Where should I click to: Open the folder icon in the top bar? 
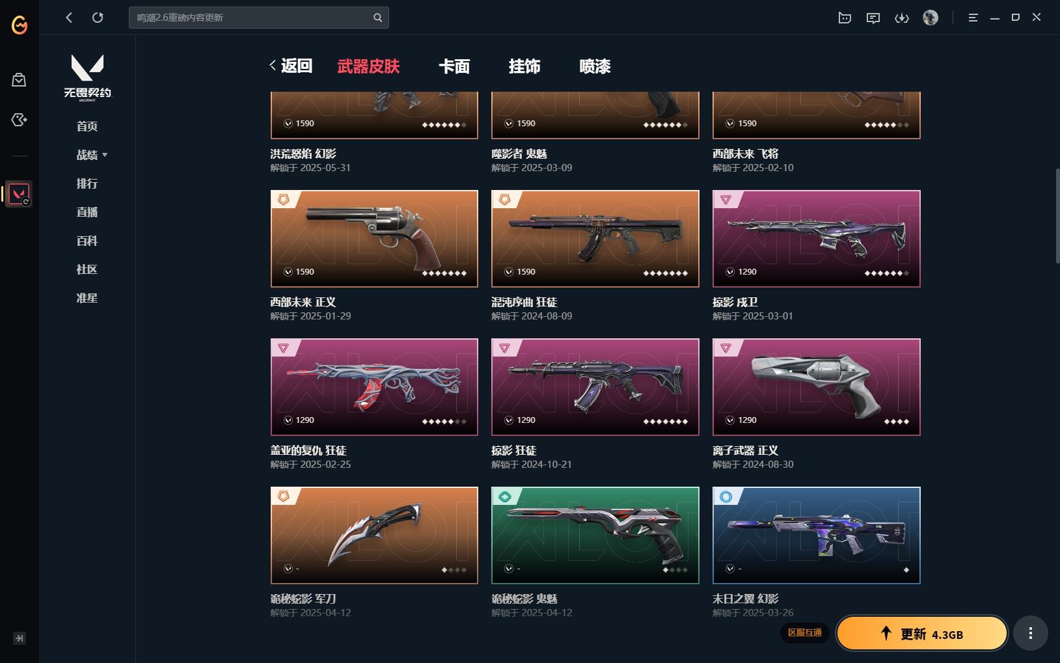tap(845, 18)
